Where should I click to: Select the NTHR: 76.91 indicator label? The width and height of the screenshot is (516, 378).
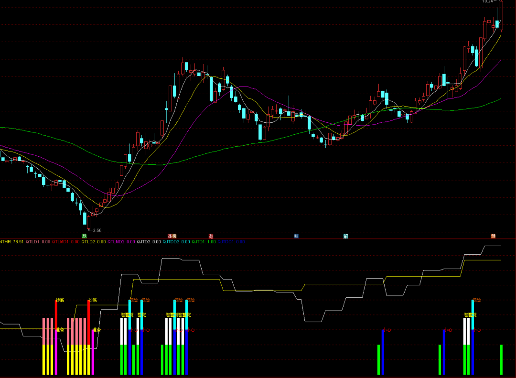click(x=11, y=242)
